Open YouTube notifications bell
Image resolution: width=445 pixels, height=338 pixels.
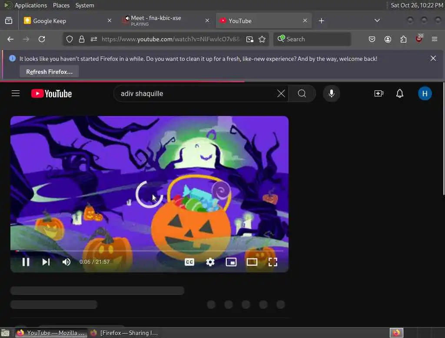400,93
